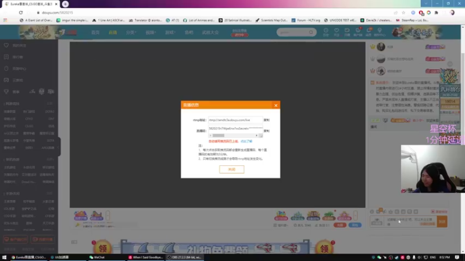Click the orange-outlined close button in dialog
This screenshot has height=261, width=465.
tap(231, 169)
